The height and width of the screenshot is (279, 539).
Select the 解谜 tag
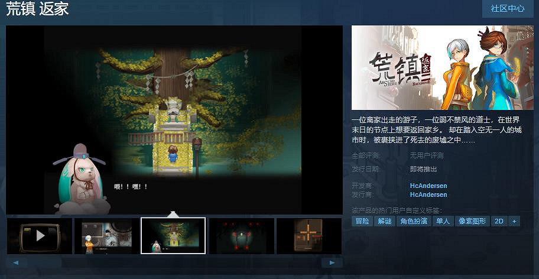(385, 221)
